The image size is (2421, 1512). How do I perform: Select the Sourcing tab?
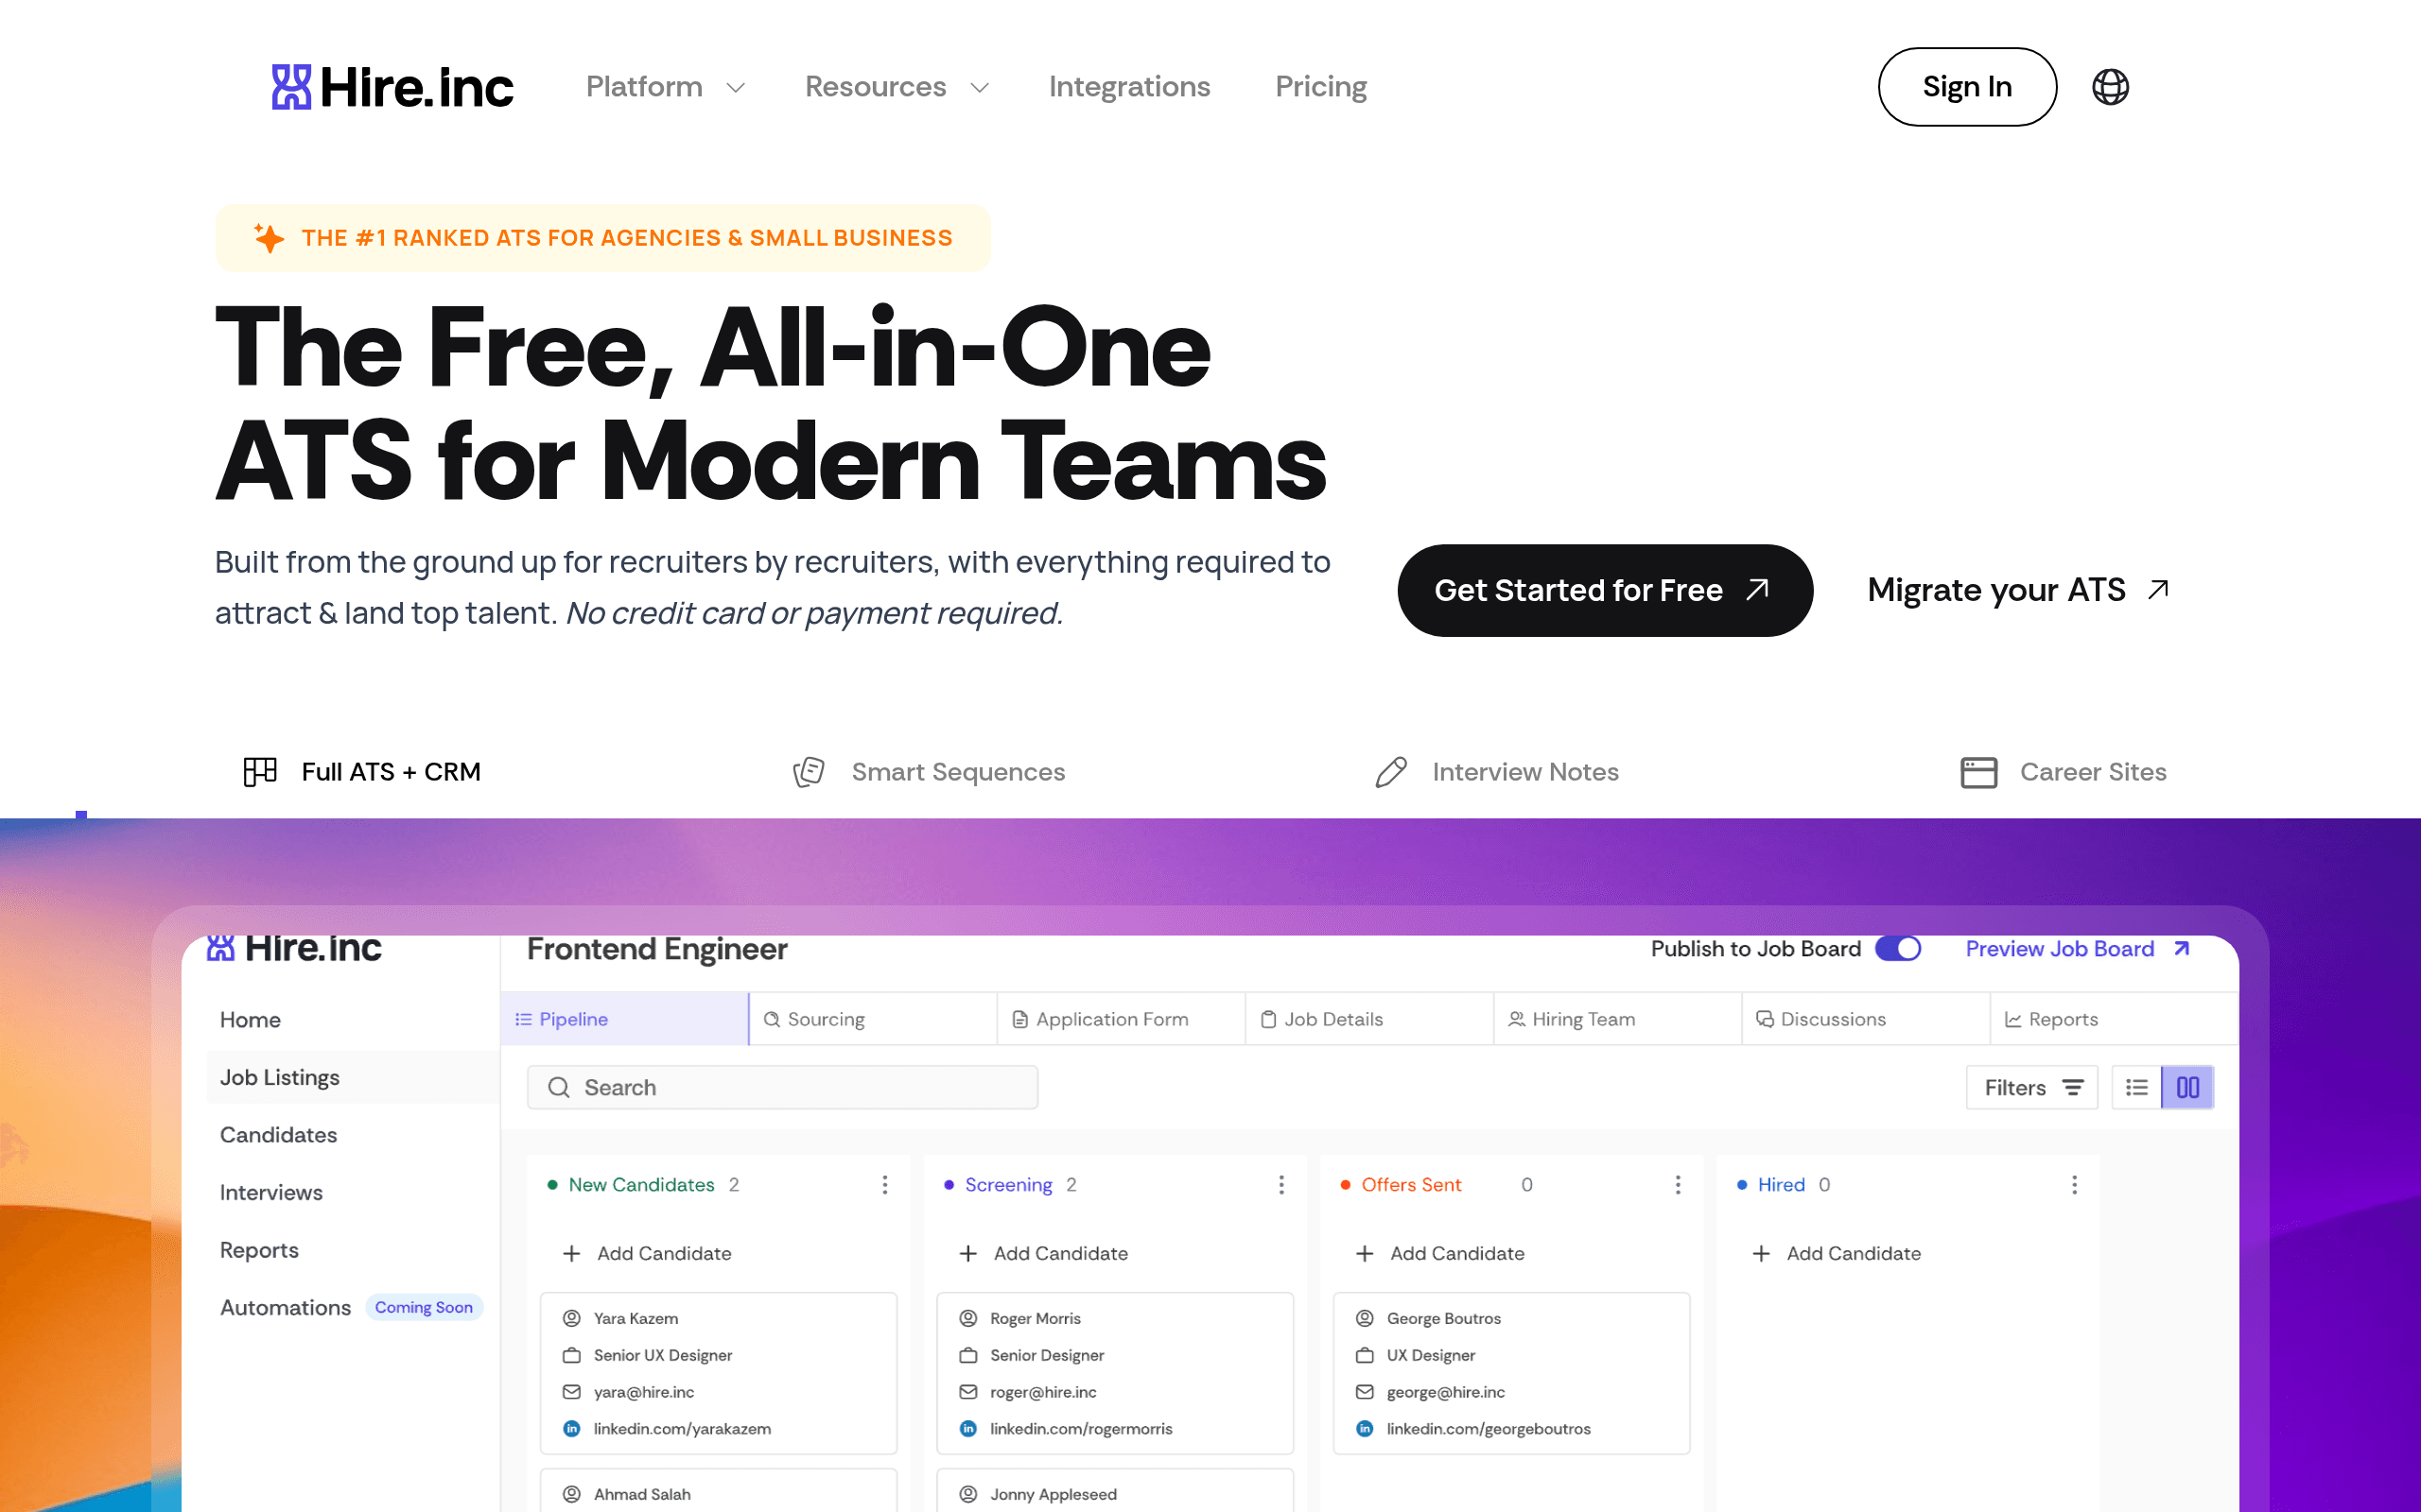[x=872, y=1019]
